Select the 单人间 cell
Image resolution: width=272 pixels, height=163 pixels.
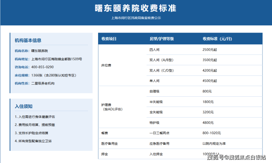pos(154,81)
